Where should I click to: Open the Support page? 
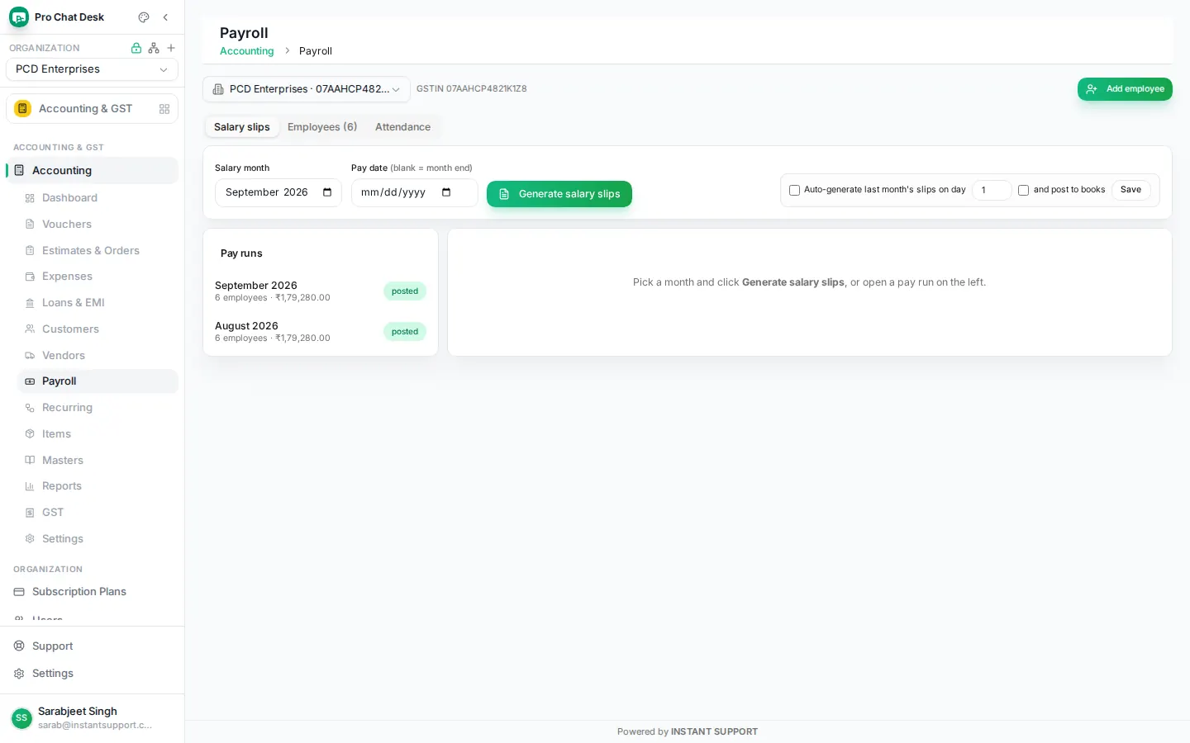[x=93, y=646]
